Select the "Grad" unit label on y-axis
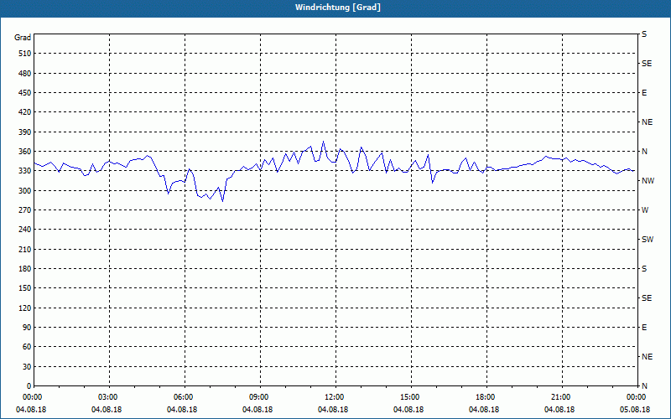 (23, 38)
